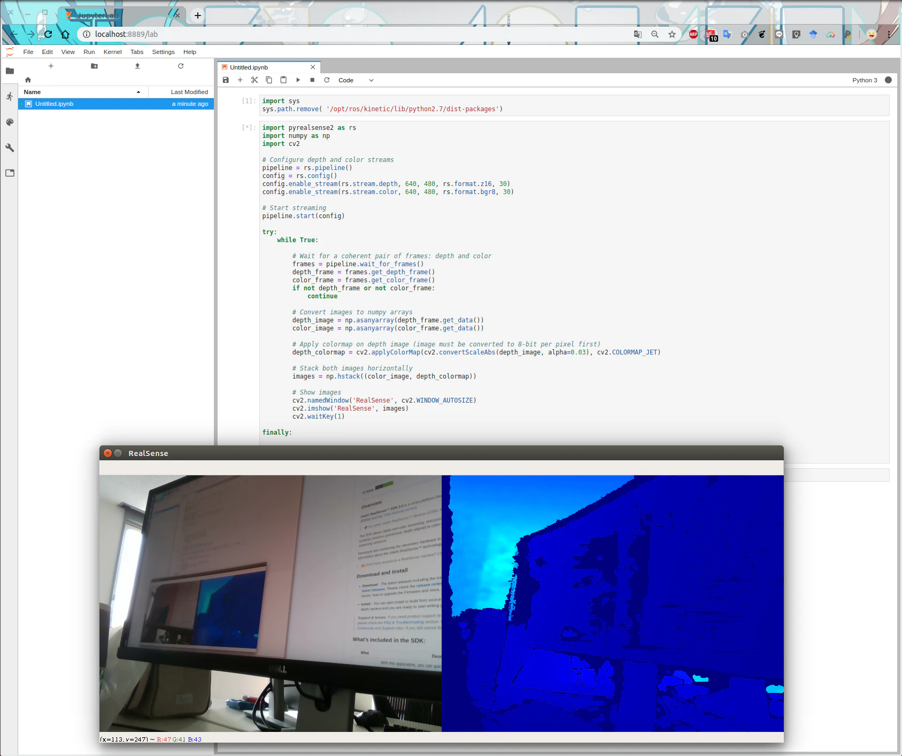Upload files to file browser
902x756 pixels.
click(137, 66)
